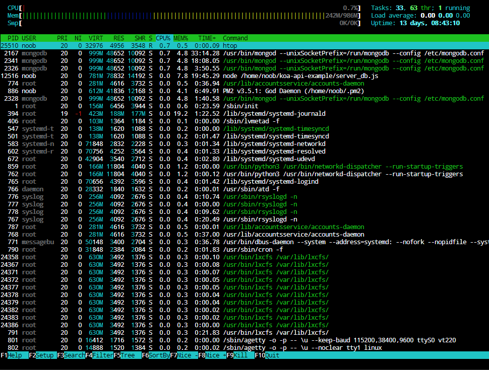This screenshot has height=370, width=489.
Task: Select lxcfs row with PID 24358
Action: pos(244,257)
